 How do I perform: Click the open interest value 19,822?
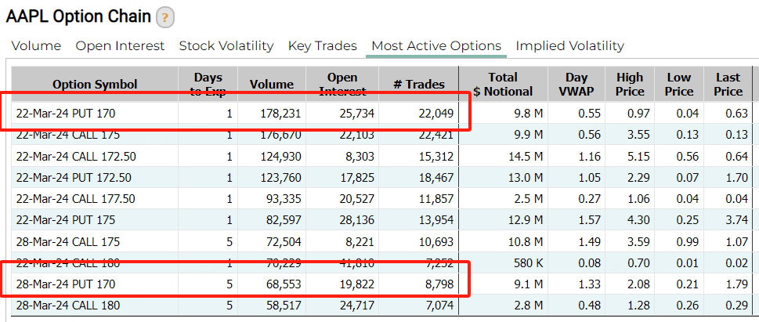[357, 284]
